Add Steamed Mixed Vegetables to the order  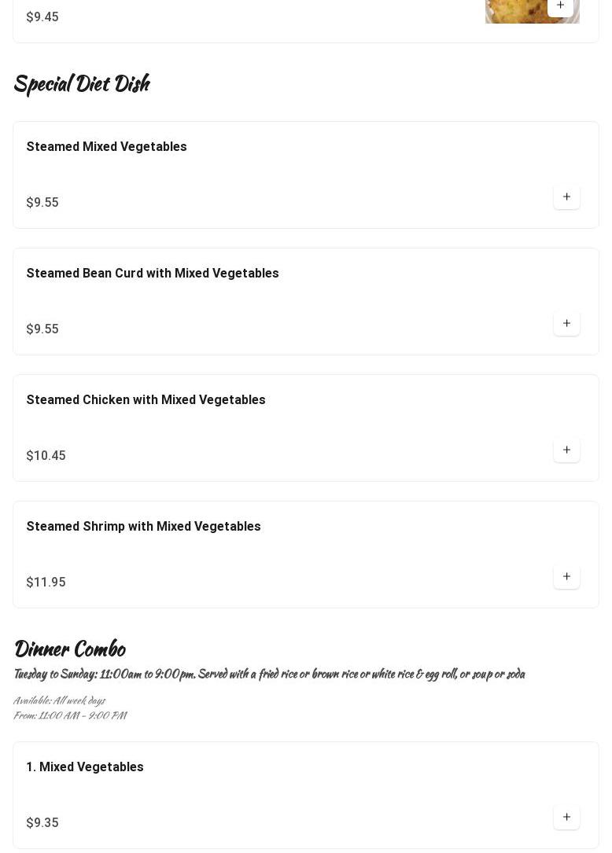click(566, 197)
